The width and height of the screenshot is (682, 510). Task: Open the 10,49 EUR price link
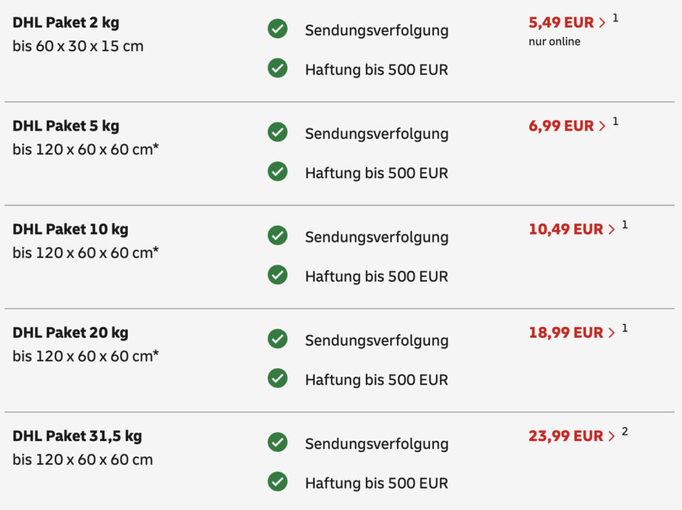click(571, 230)
